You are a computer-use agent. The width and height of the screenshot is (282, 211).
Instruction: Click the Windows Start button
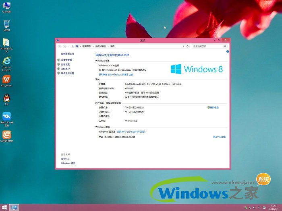tap(4, 207)
